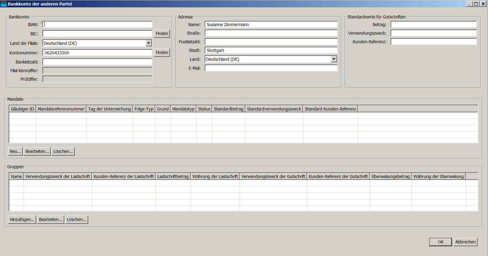Click the E-Mail input field

tap(271, 68)
